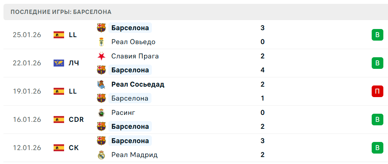The width and height of the screenshot is (388, 164).
Task: Open the red loss badge for 19.01.26
Action: click(376, 91)
